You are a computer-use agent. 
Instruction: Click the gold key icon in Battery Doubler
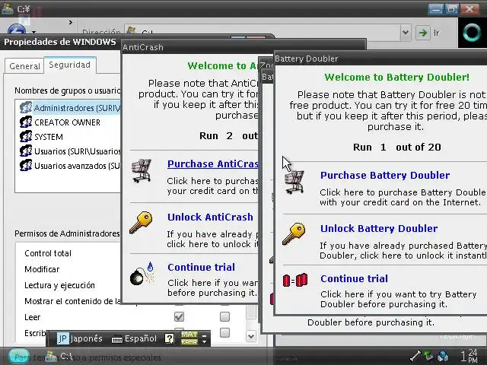(294, 233)
